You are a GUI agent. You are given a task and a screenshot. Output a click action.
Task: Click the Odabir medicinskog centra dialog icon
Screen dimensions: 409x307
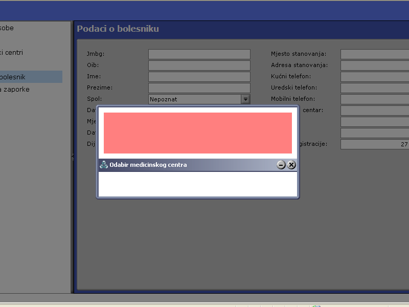tap(104, 165)
